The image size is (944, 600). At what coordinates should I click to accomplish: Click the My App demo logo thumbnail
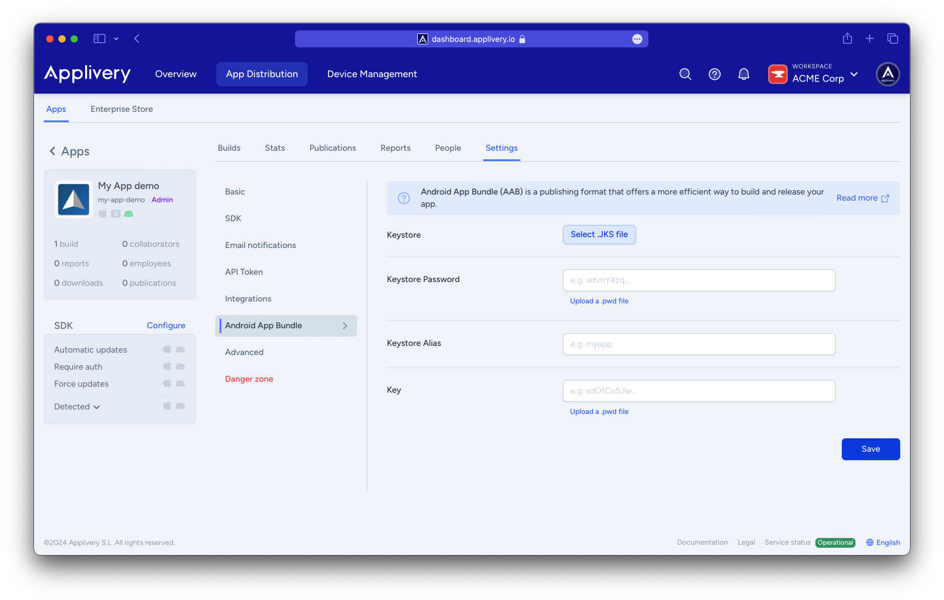pyautogui.click(x=74, y=199)
